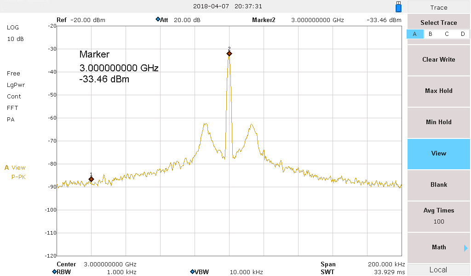
Task: Click the PA preamp status label
Action: point(11,120)
